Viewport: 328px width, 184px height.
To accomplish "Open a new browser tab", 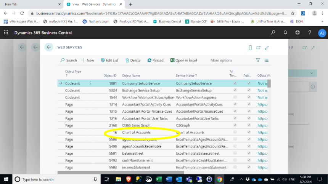I will click(x=130, y=4).
